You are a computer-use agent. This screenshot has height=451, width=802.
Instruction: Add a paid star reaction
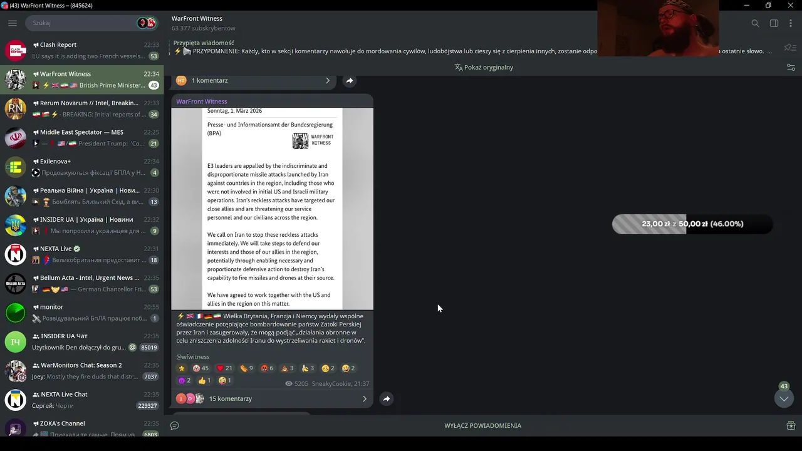pyautogui.click(x=182, y=368)
